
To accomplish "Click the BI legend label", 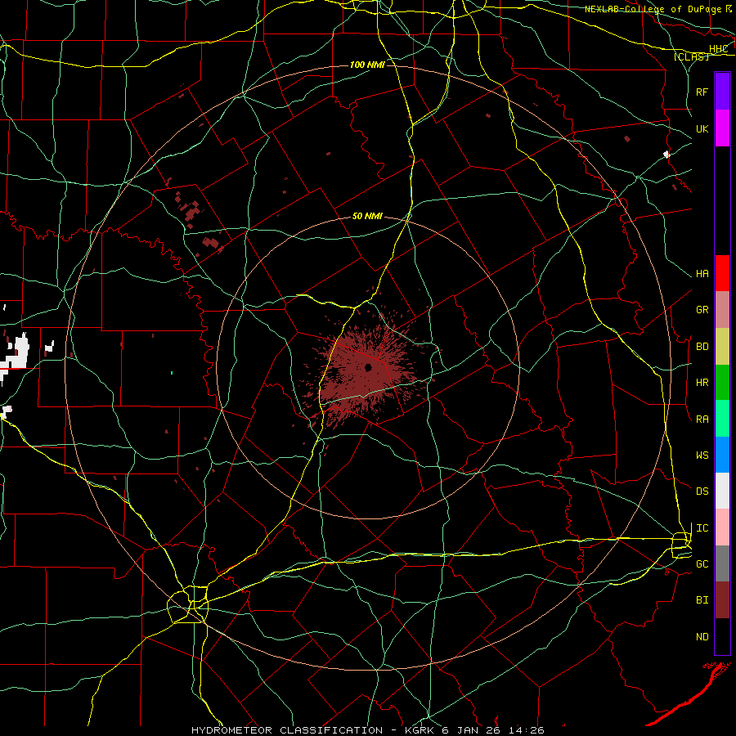I will coord(702,600).
